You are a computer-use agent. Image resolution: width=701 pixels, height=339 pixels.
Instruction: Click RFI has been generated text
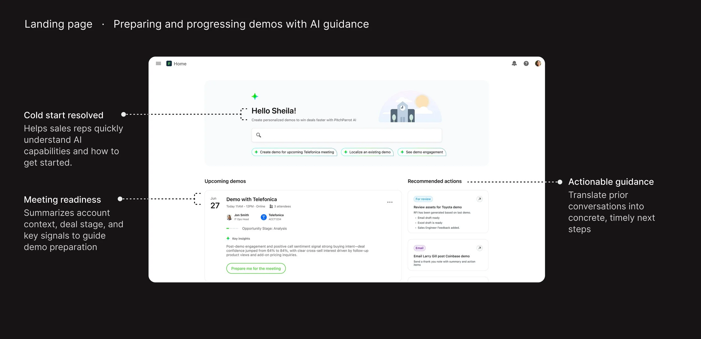pos(442,213)
